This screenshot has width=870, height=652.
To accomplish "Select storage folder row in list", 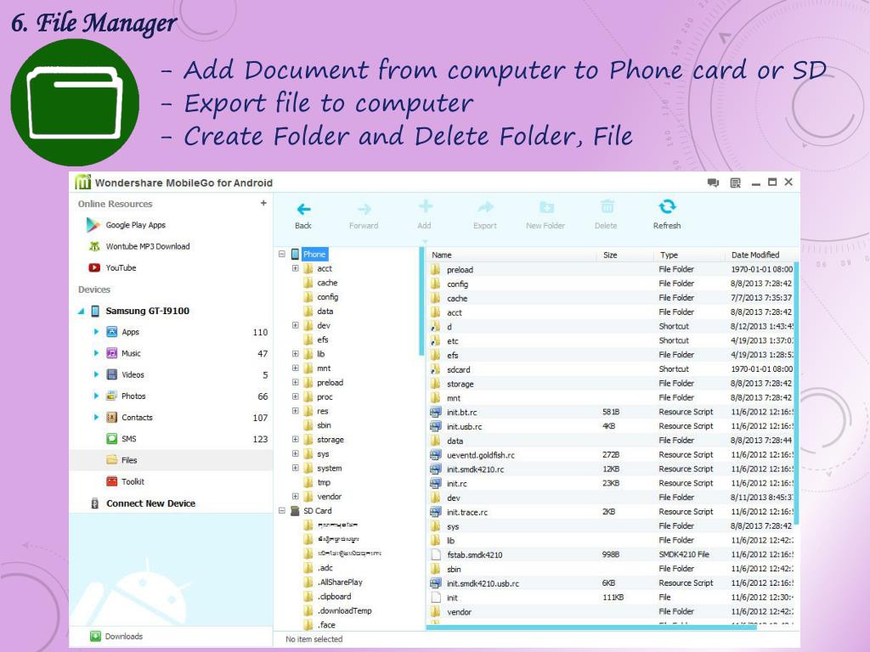I will 610,384.
